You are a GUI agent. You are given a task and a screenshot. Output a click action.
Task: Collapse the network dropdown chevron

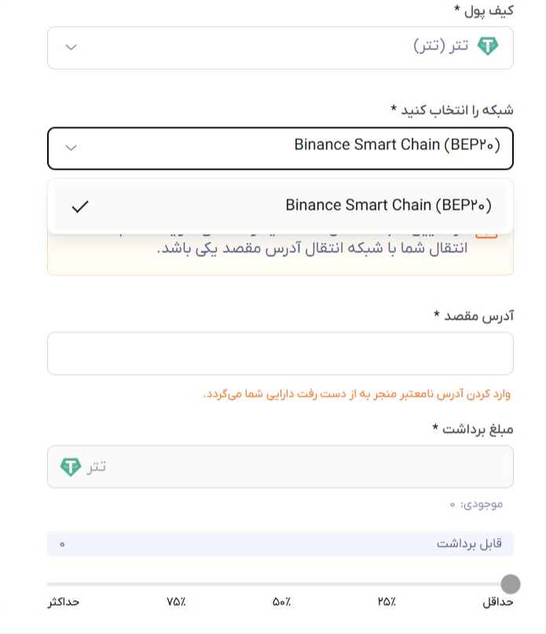pos(71,148)
